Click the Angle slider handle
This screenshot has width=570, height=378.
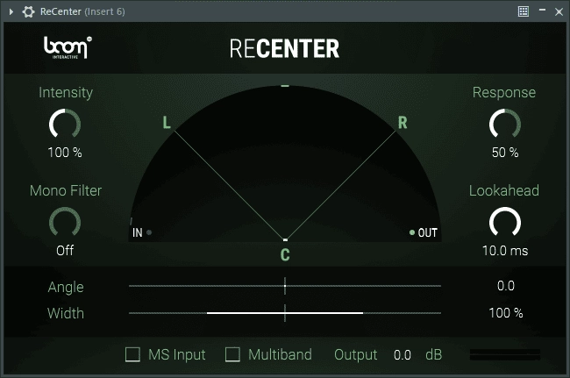285,286
